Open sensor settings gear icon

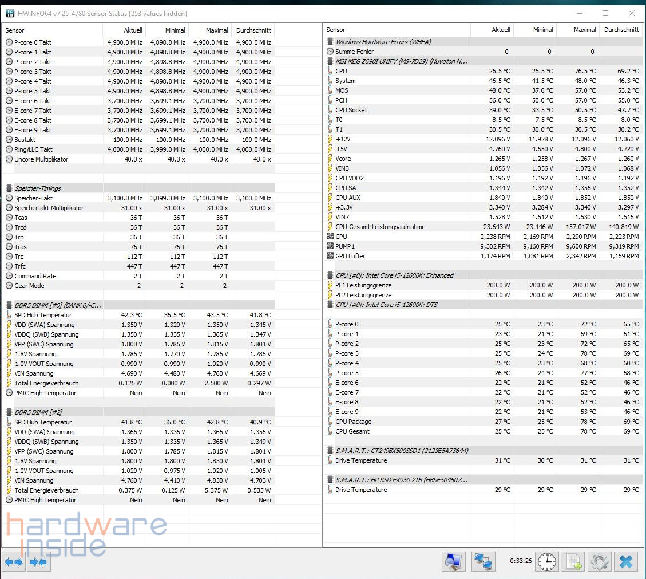(599, 562)
